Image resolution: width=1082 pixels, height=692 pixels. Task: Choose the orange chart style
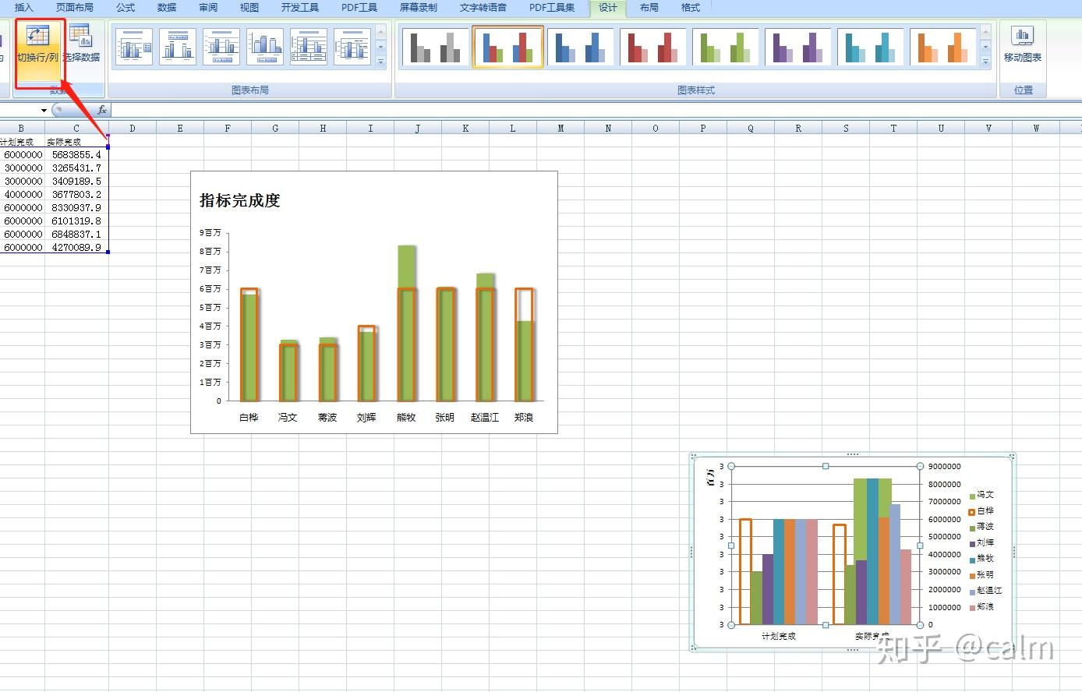pos(942,47)
